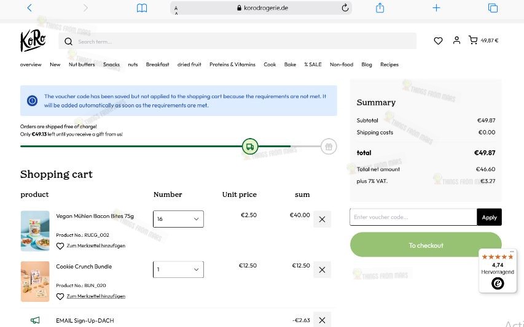
Task: Remove Cookie Crunch Bundle from cart
Action: pyautogui.click(x=322, y=269)
